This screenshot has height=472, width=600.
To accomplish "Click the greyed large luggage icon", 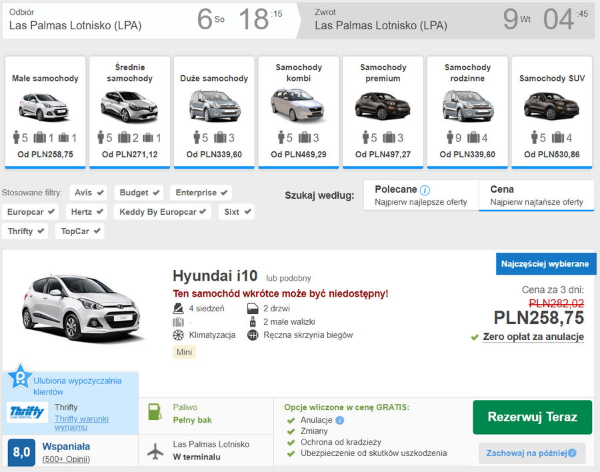I will [x=178, y=322].
